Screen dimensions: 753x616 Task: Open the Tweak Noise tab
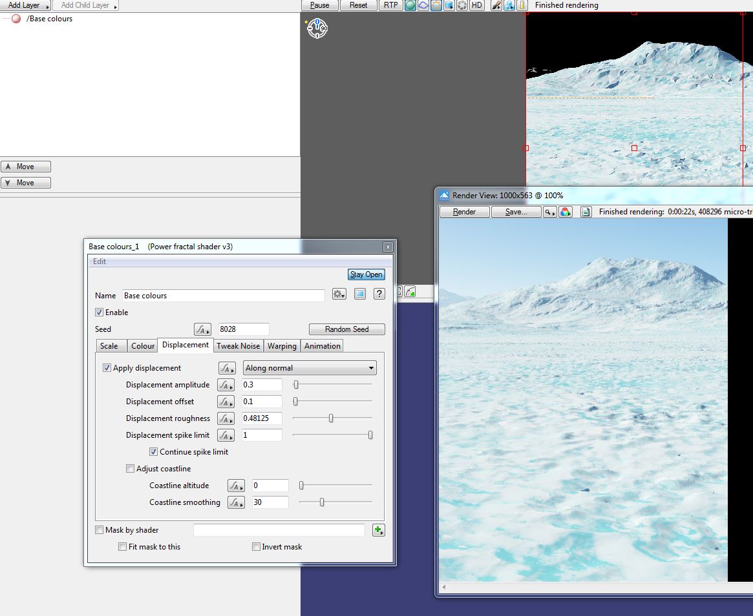(239, 346)
